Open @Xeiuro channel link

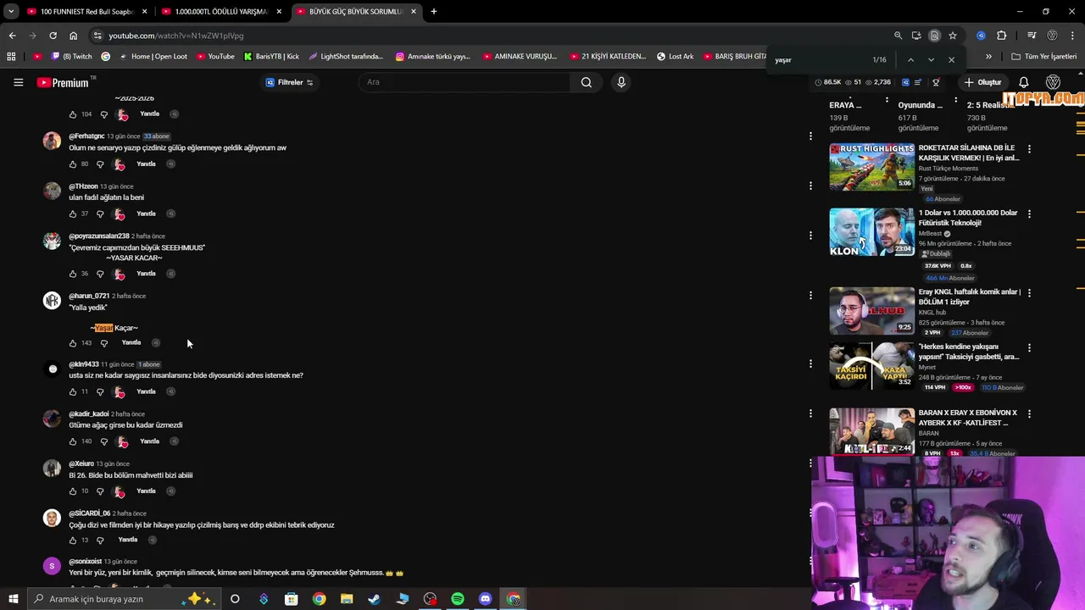tap(81, 464)
